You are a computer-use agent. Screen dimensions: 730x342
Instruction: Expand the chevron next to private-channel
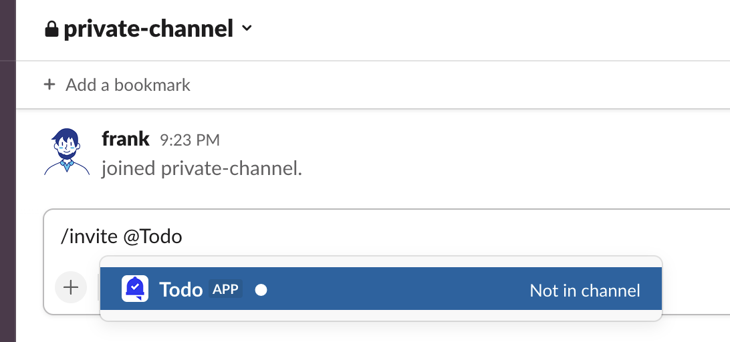pos(247,29)
